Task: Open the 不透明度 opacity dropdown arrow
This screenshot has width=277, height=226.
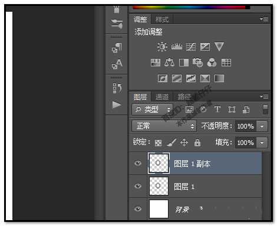Action: [x=262, y=126]
